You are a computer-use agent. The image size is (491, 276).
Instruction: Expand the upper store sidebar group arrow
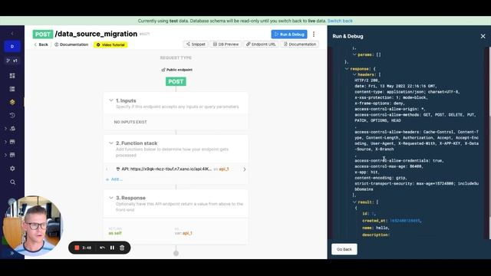[x=5, y=142]
